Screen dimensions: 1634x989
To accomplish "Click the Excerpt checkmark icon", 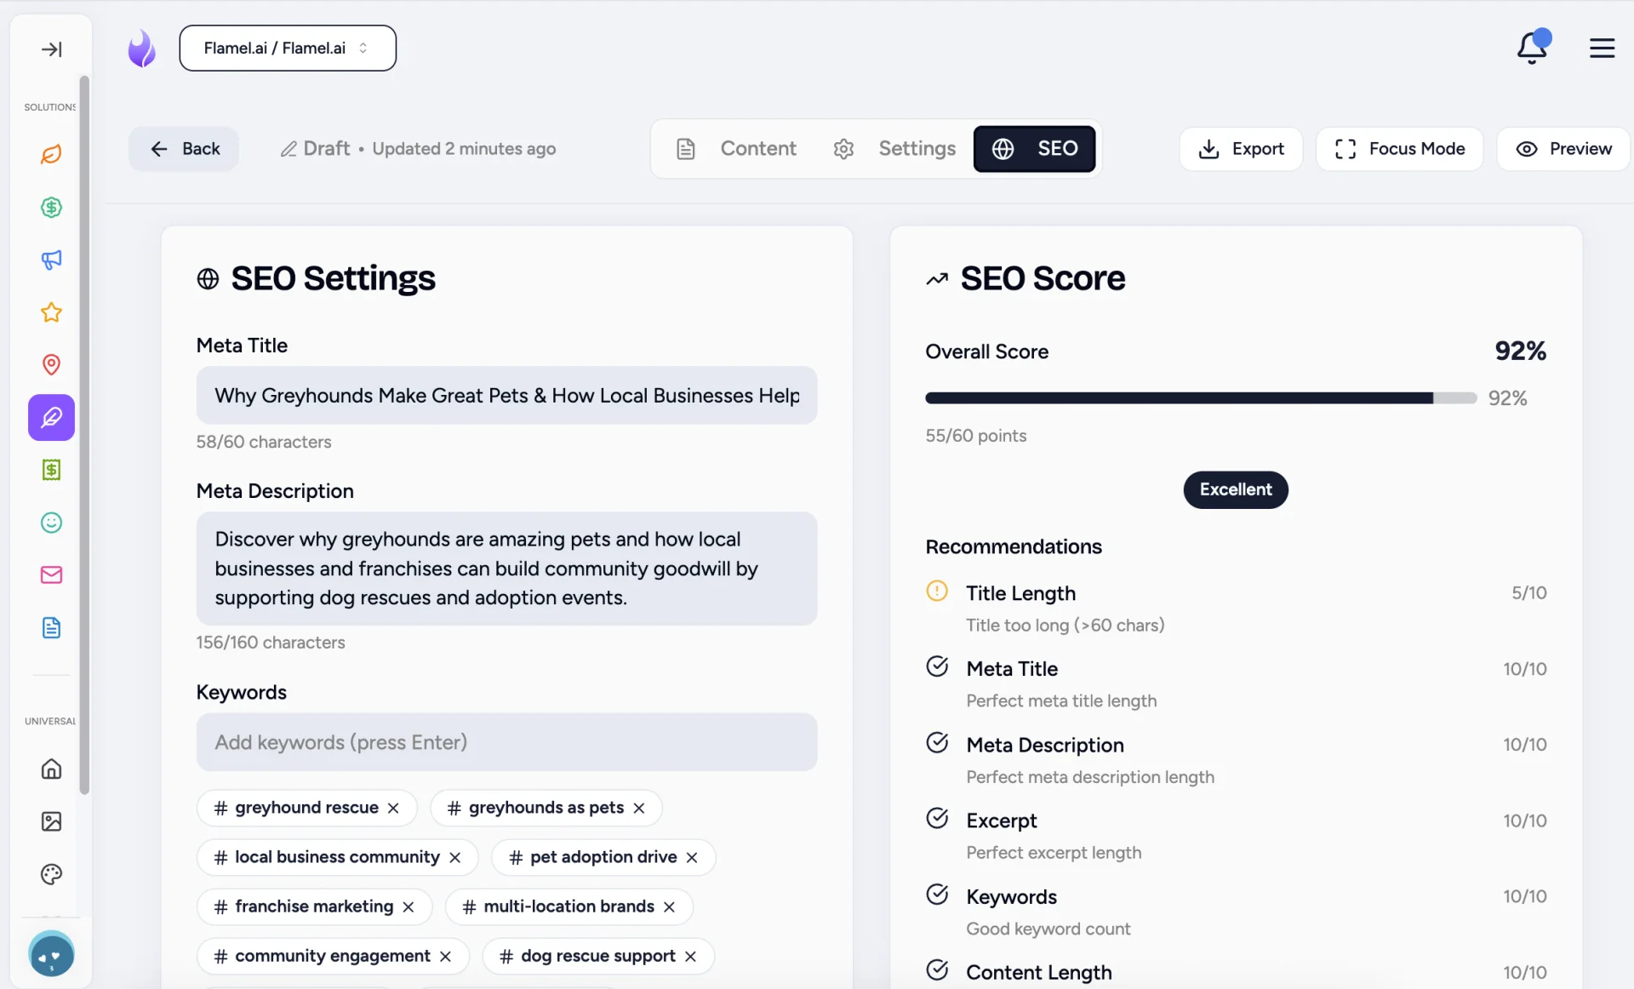I will pos(937,819).
